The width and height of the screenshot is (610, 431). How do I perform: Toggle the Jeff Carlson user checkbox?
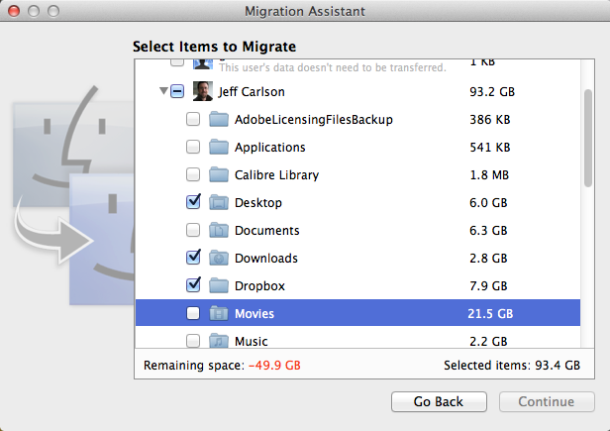pyautogui.click(x=177, y=92)
